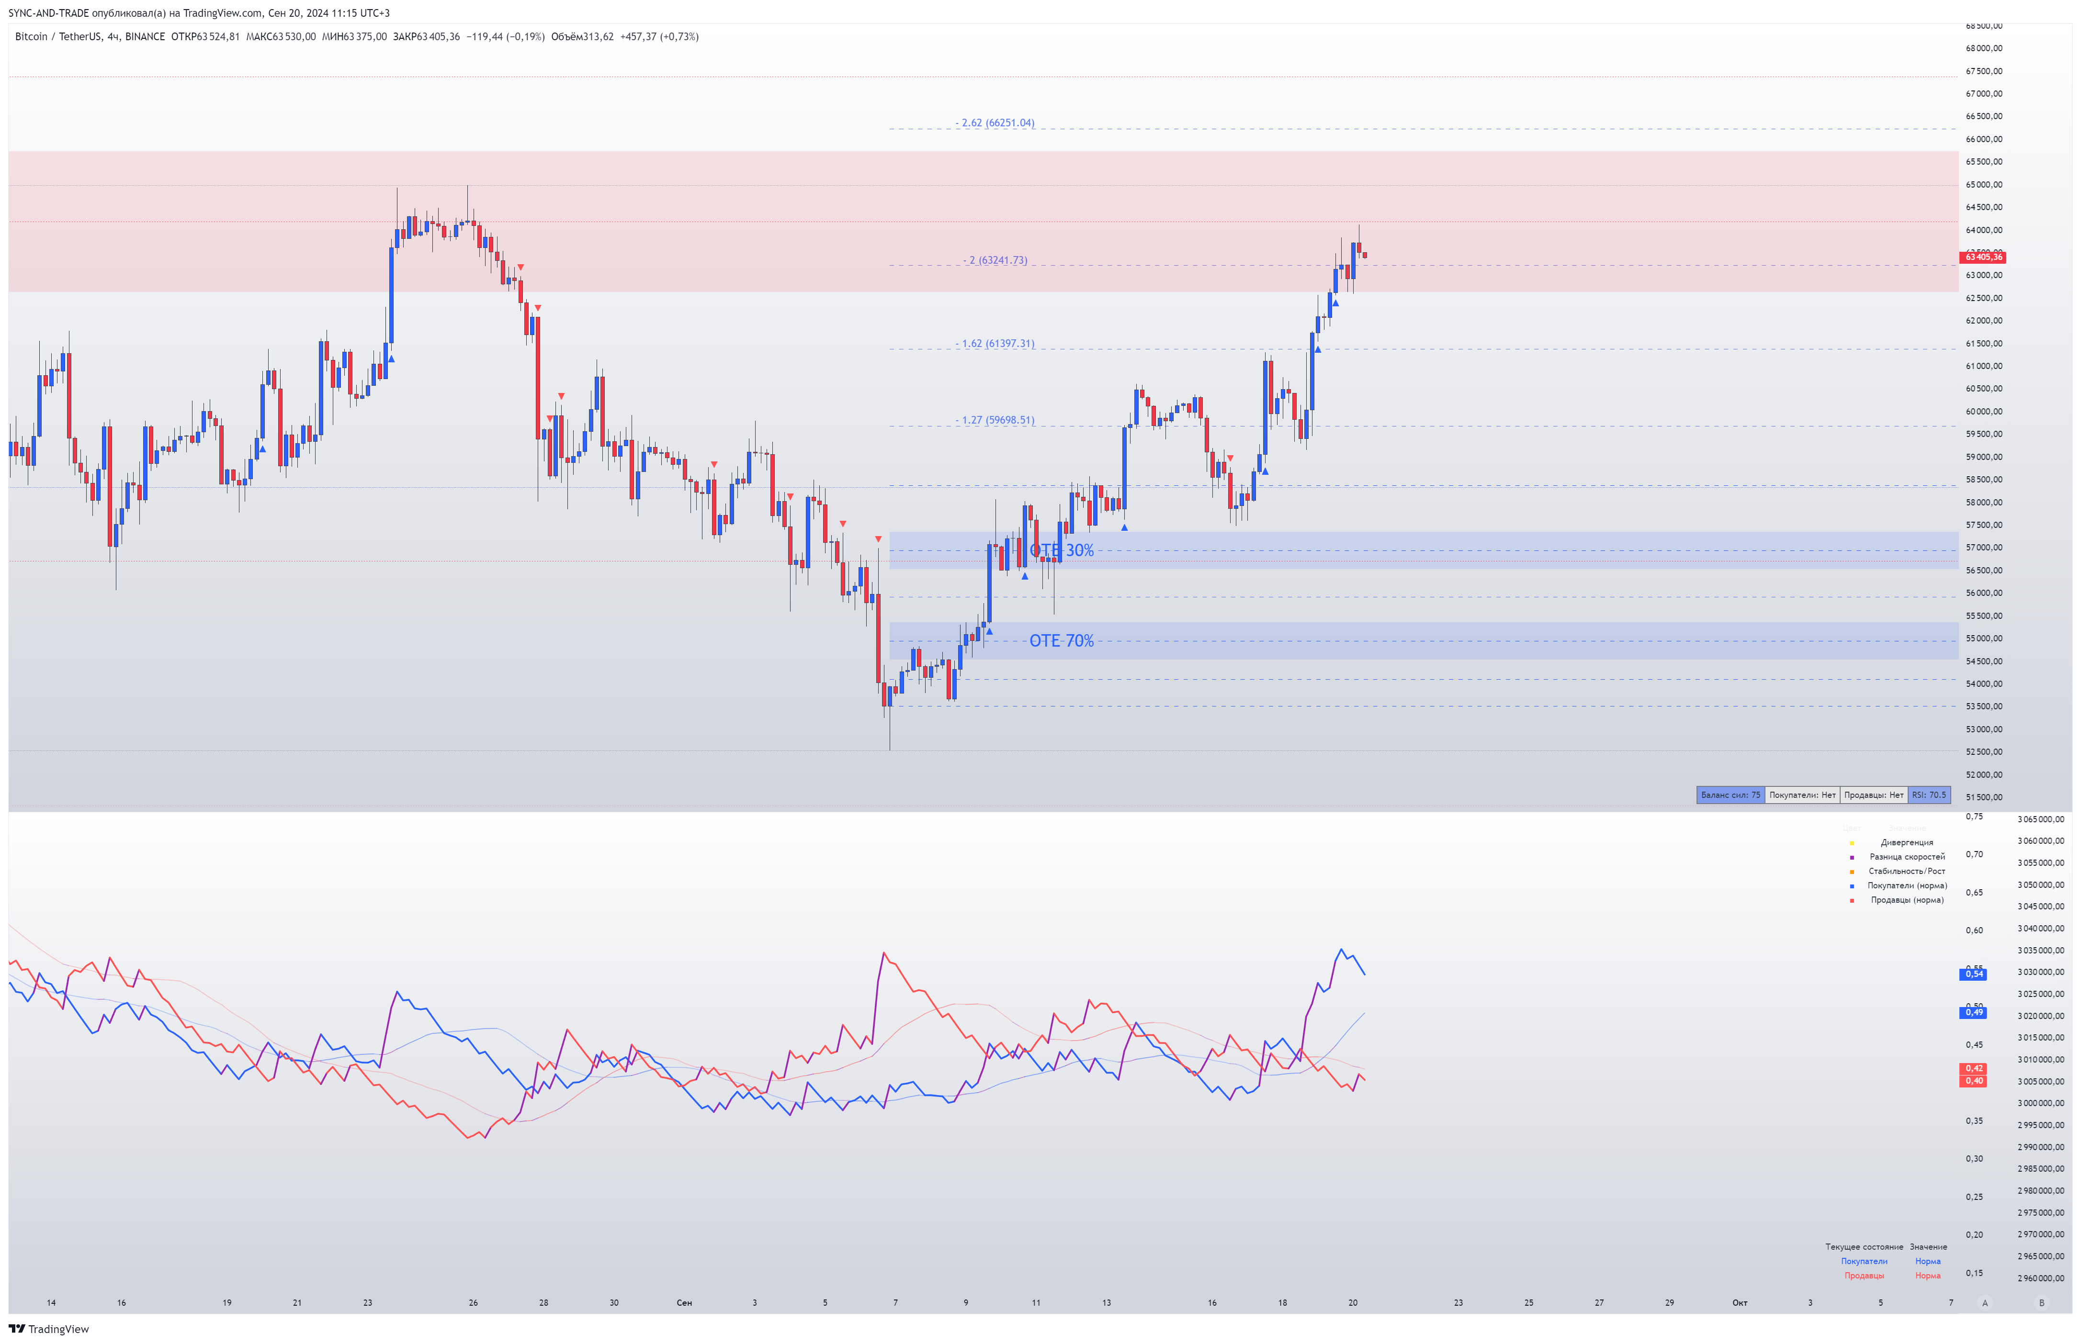Select the «Покупатели: Нет» status item
2081x1344 pixels.
point(1803,795)
